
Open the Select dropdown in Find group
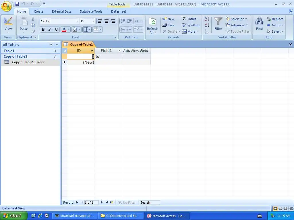pos(275,32)
